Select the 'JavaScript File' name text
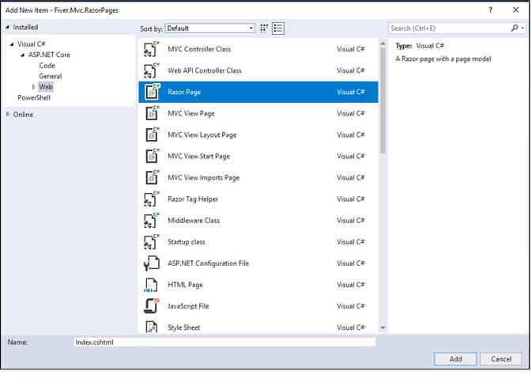The image size is (532, 382). click(188, 306)
